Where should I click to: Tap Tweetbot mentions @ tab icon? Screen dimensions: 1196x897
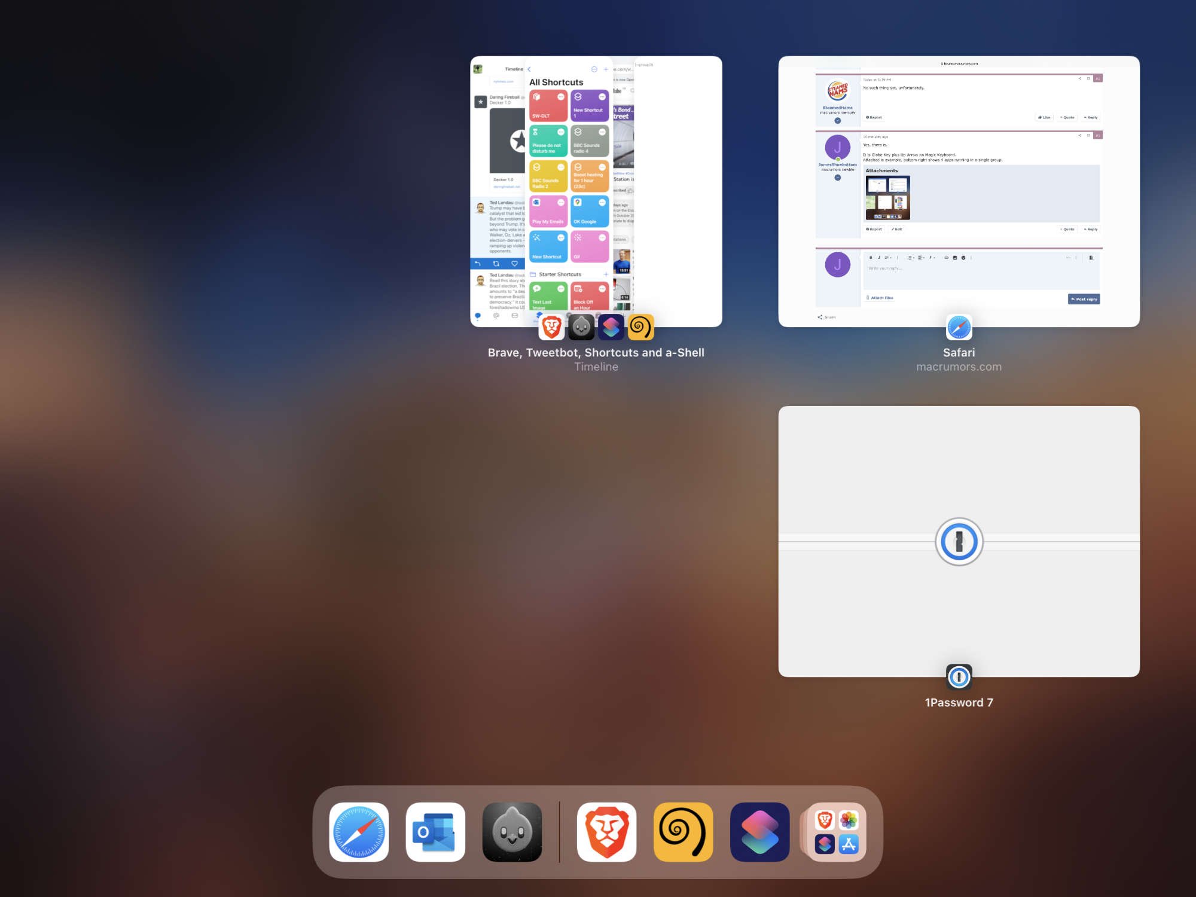click(x=496, y=315)
